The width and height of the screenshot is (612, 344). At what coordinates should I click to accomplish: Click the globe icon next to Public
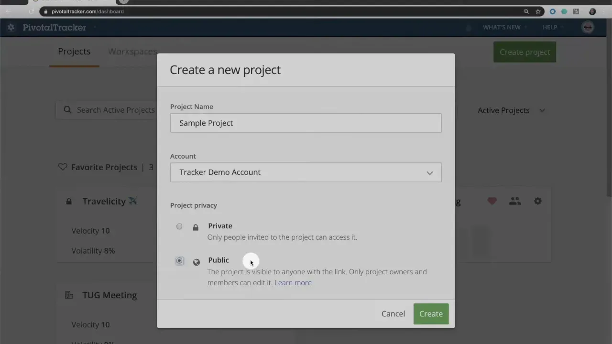(x=196, y=262)
